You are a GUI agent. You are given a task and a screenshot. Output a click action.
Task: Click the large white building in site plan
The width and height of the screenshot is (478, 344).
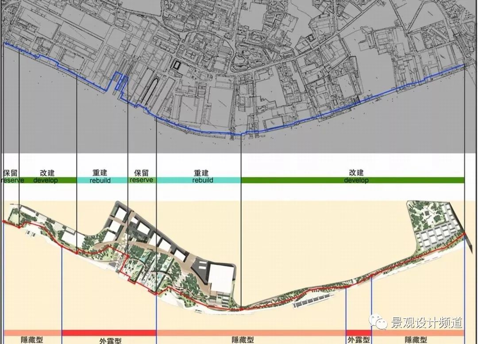point(221,278)
